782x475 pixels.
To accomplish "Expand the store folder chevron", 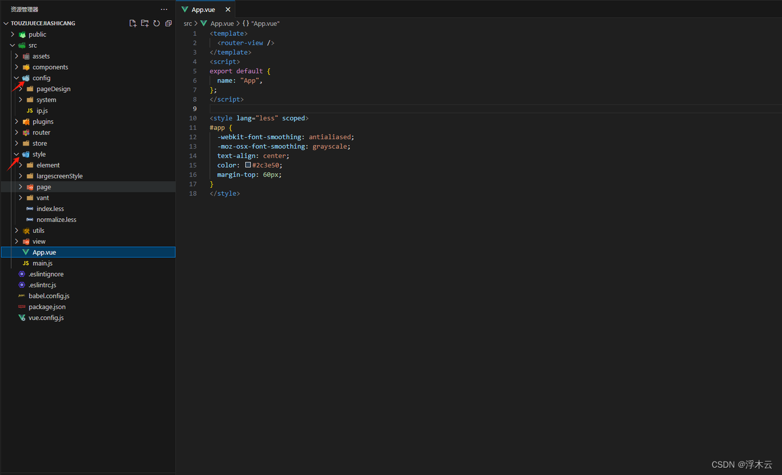I will click(16, 143).
